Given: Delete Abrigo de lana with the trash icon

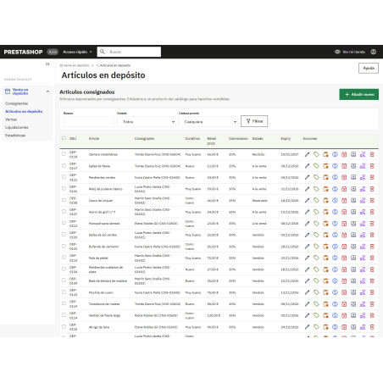Looking at the screenshot, I should point(372,327).
